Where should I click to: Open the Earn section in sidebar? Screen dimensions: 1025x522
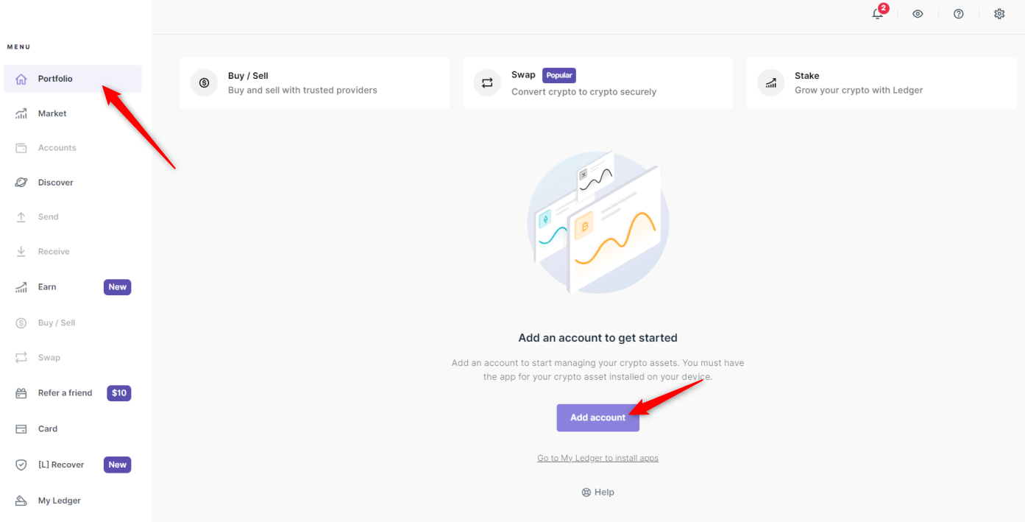tap(47, 287)
